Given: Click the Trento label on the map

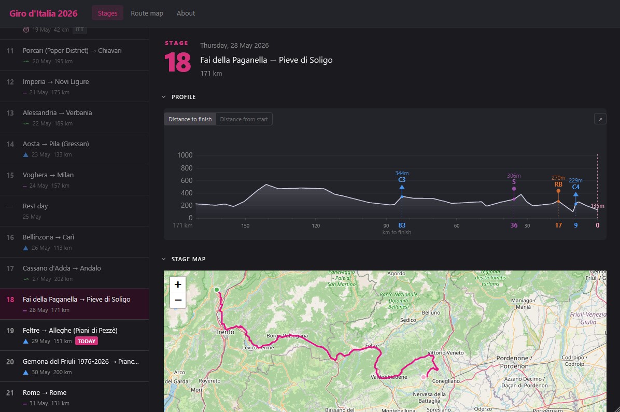Looking at the screenshot, I should point(224,332).
